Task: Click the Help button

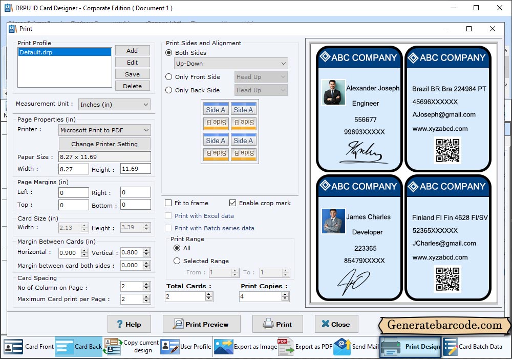Action: click(x=130, y=324)
